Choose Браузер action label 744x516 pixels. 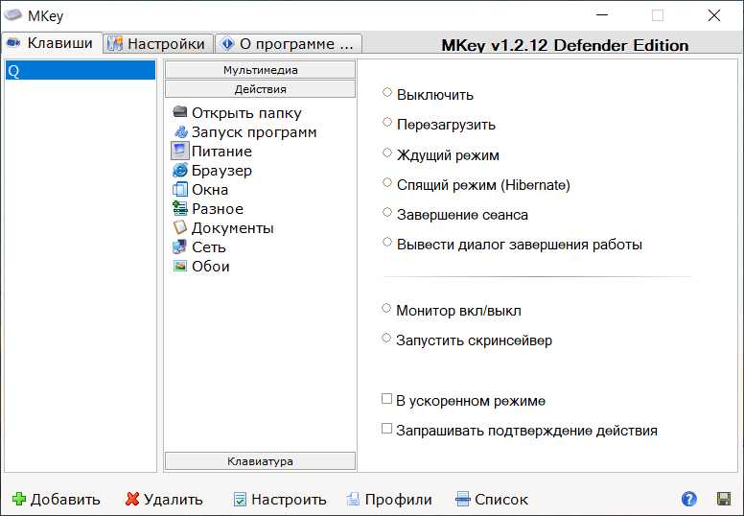click(x=221, y=171)
